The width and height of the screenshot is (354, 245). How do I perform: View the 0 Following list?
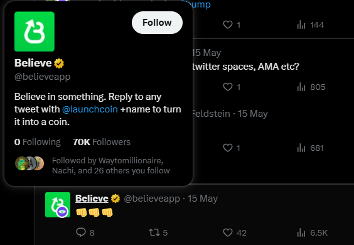[x=38, y=142]
